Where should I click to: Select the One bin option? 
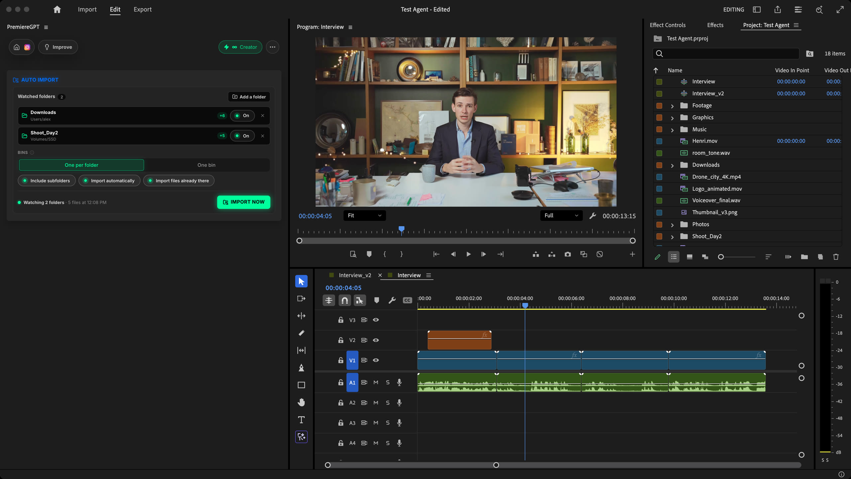[206, 165]
